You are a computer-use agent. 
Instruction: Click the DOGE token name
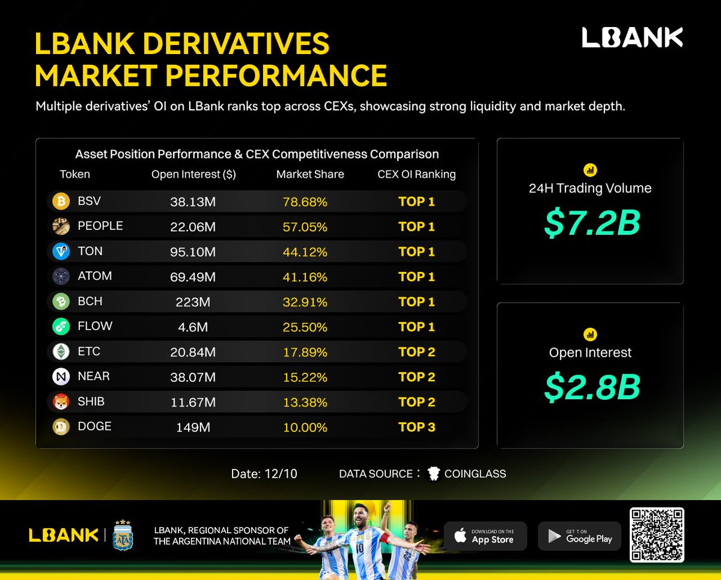tap(94, 426)
